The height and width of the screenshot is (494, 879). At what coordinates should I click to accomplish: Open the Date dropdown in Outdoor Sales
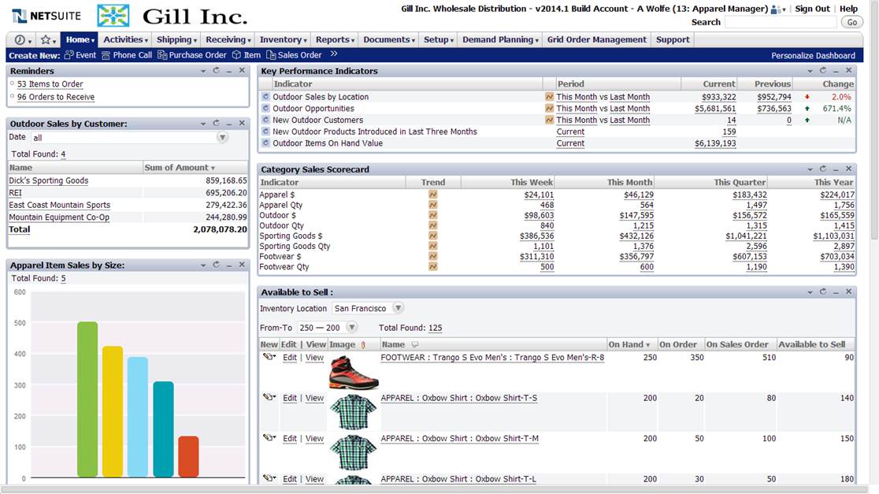pos(223,137)
